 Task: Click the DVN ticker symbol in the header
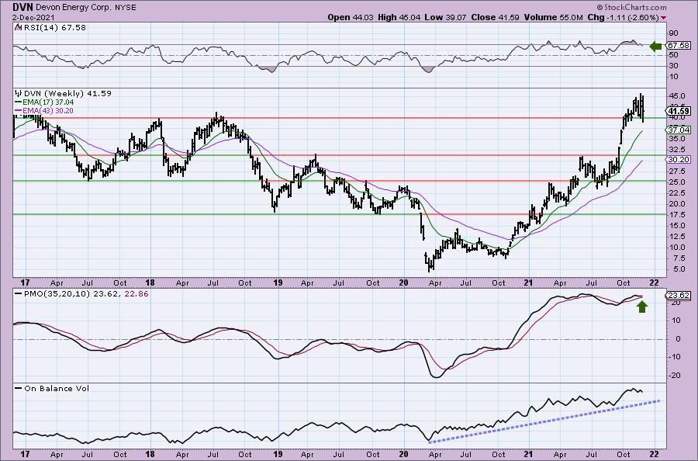[x=22, y=8]
